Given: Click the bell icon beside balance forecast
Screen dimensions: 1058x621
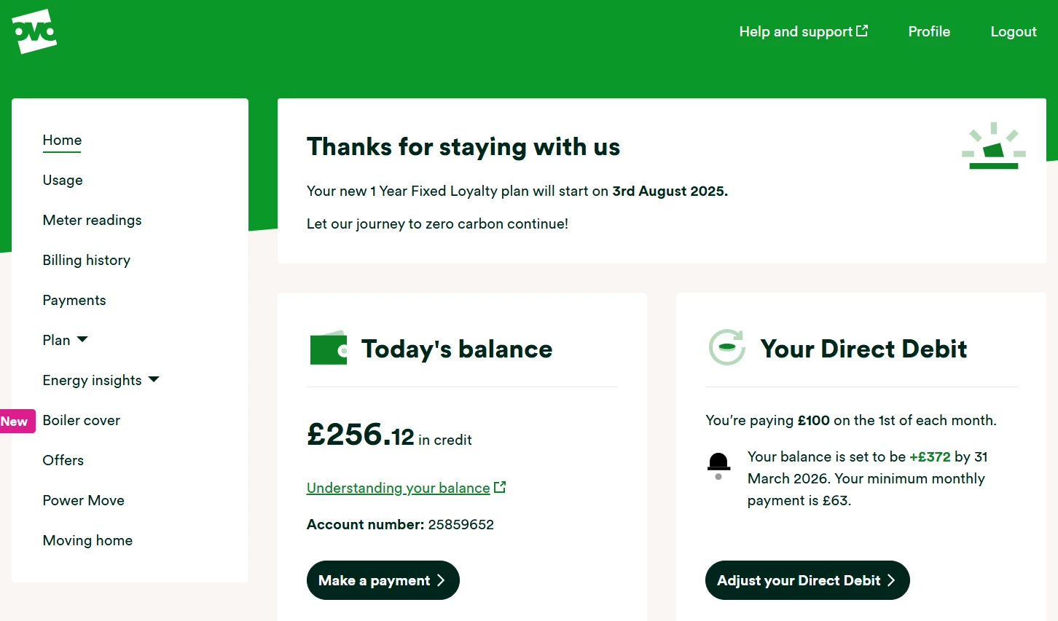Looking at the screenshot, I should pyautogui.click(x=718, y=463).
